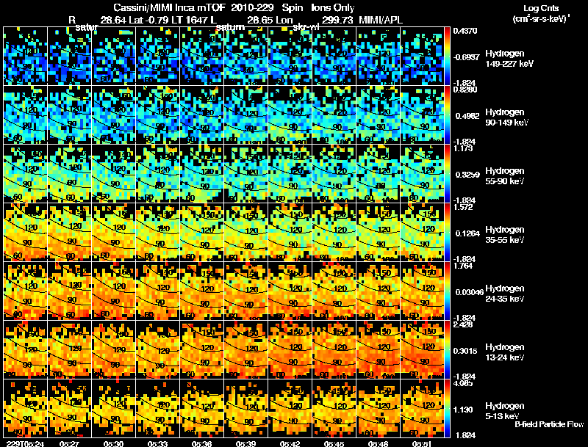Select the 149-227 keV panel at 05:48
This screenshot has width=588, height=447.
tap(378, 57)
